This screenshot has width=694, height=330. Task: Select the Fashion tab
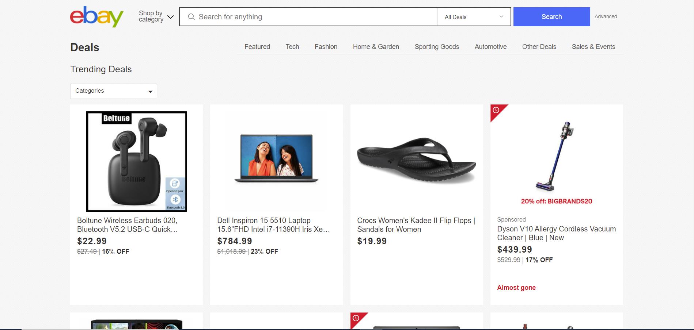click(x=326, y=47)
